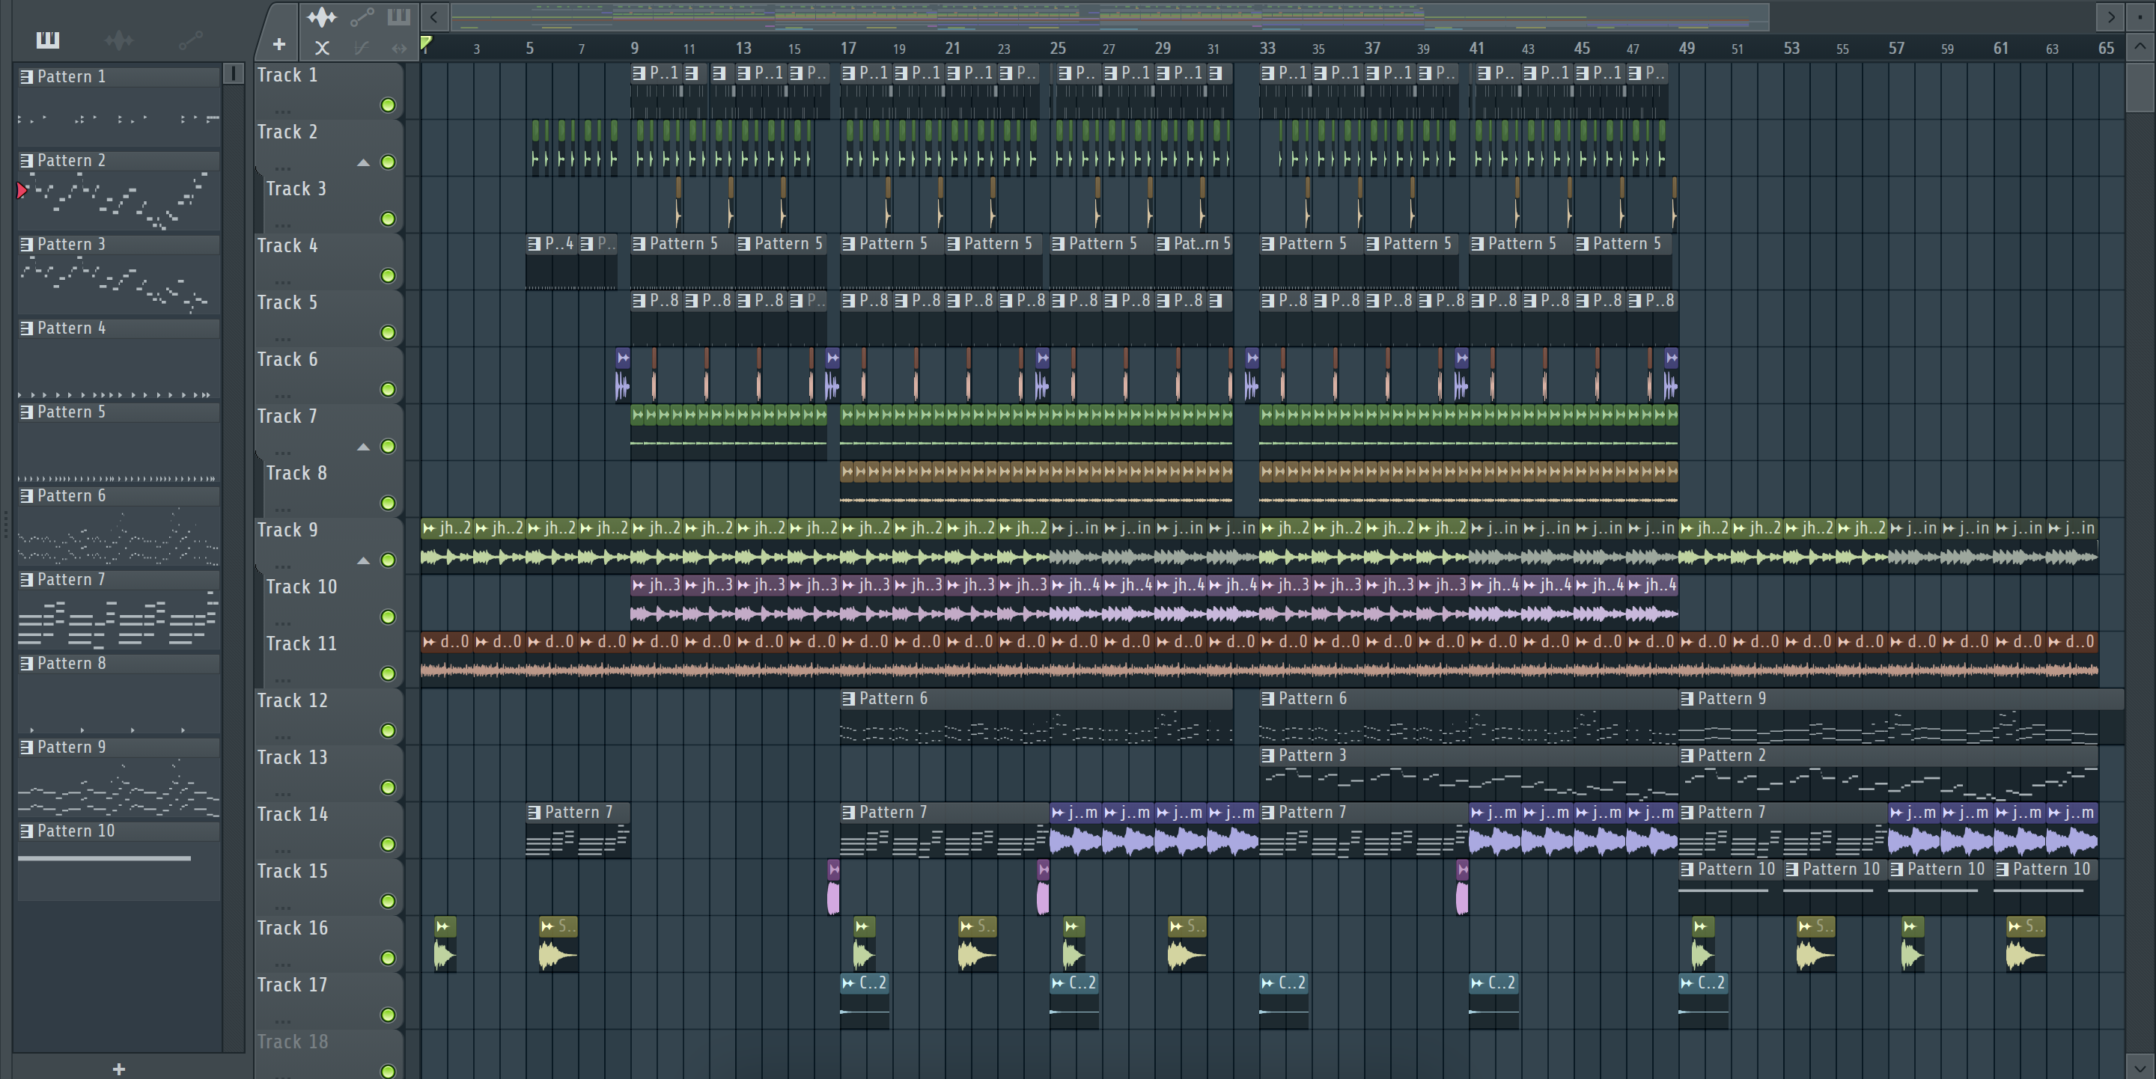Show patterns in the picker panel
The width and height of the screenshot is (2156, 1079).
[x=48, y=40]
